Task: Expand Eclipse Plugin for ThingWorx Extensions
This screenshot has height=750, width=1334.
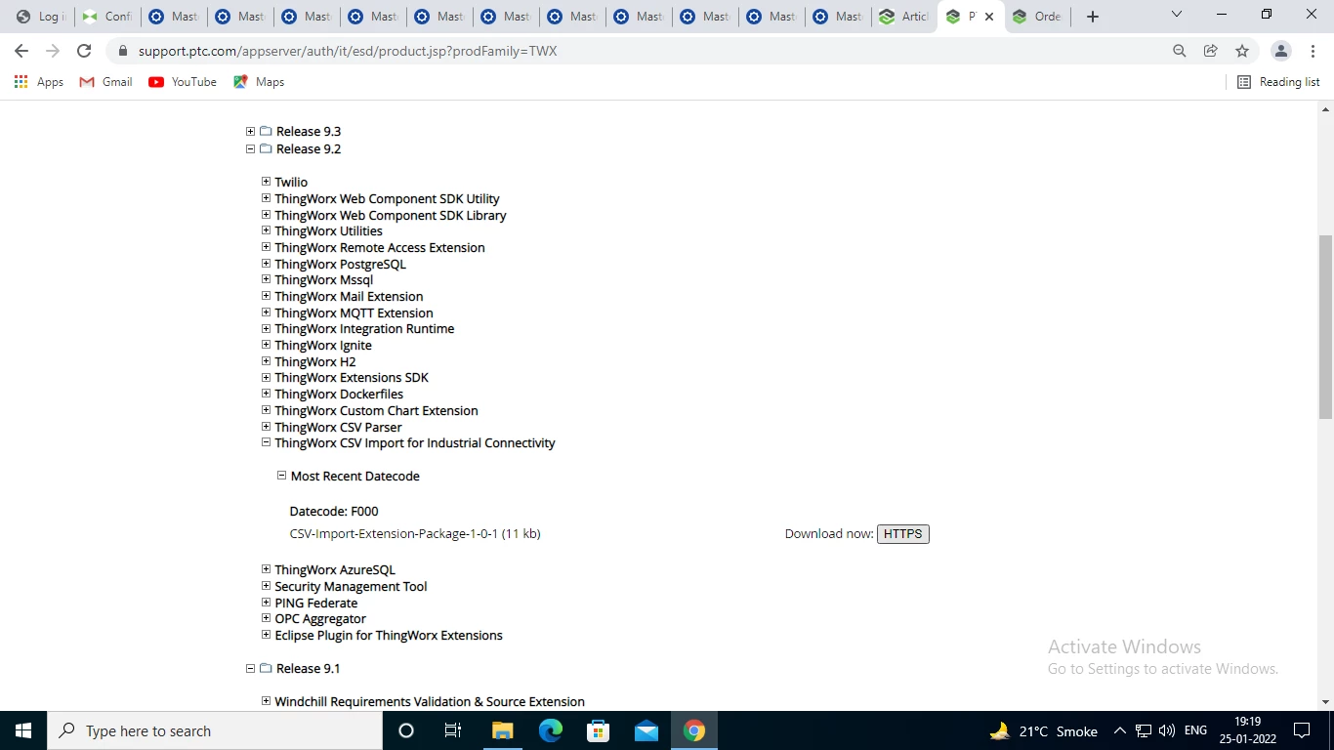Action: click(266, 635)
